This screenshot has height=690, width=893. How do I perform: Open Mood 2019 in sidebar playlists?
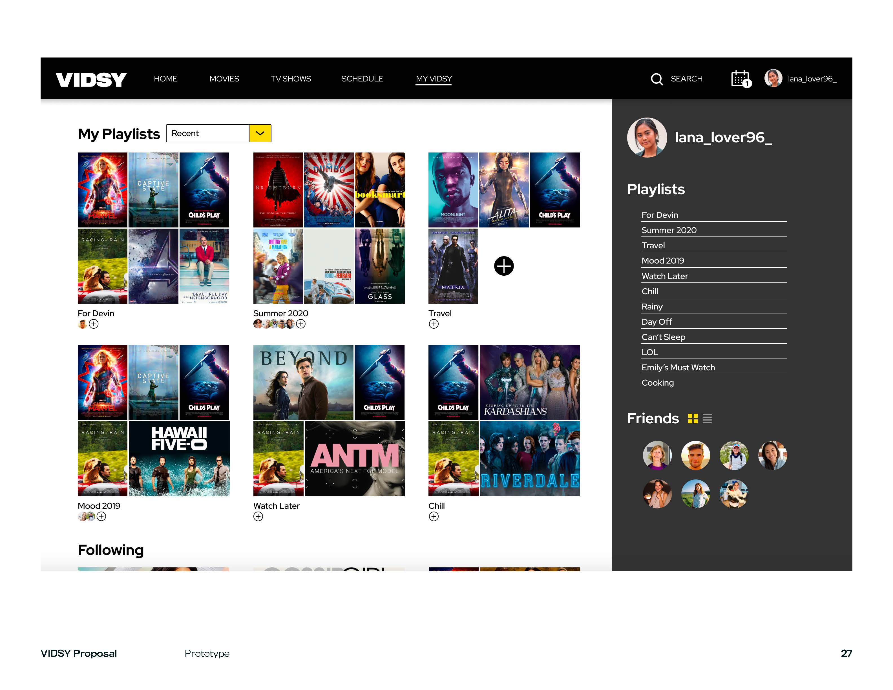point(713,261)
